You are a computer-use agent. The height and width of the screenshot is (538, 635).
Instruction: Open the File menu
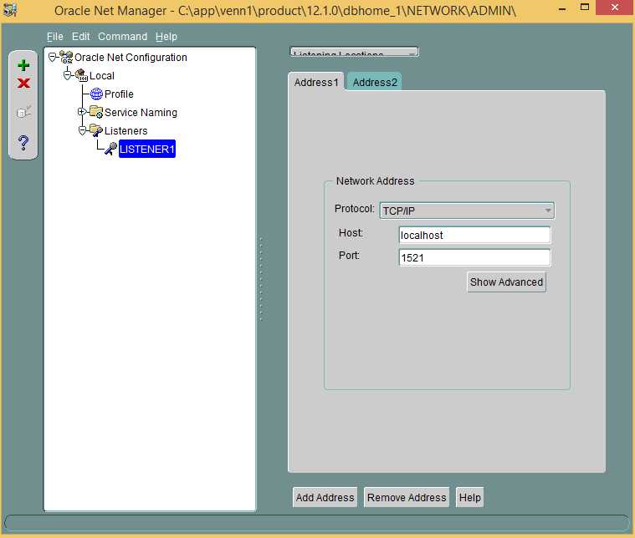pyautogui.click(x=55, y=37)
